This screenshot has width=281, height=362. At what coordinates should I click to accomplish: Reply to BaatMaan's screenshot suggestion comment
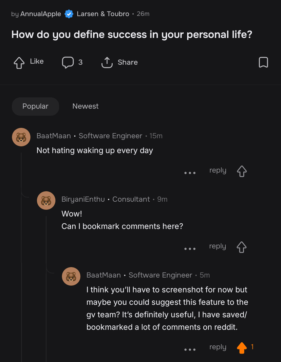click(218, 347)
